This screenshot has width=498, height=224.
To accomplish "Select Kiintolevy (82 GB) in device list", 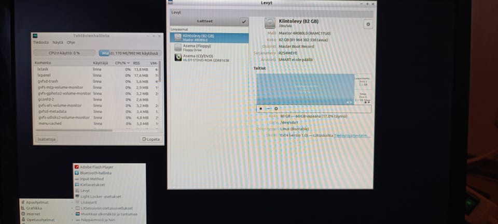I will tap(209, 38).
